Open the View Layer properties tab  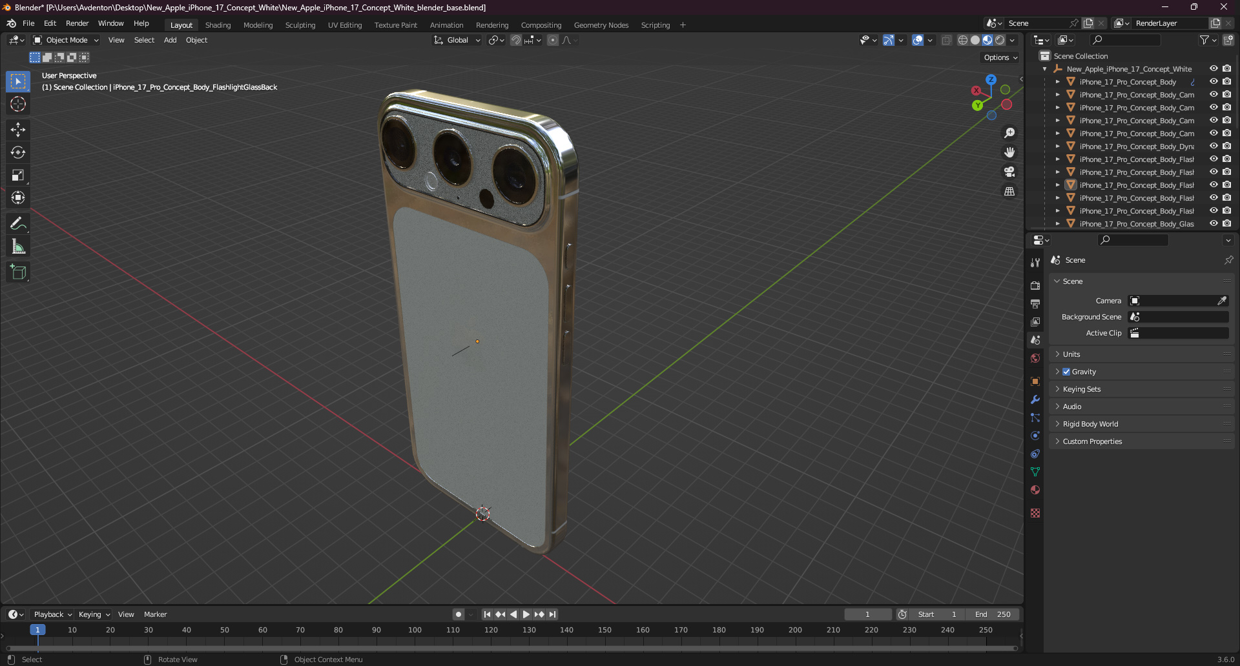point(1035,321)
